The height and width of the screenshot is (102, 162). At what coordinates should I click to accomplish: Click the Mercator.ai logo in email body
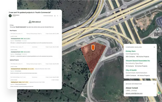click(x=35, y=22)
